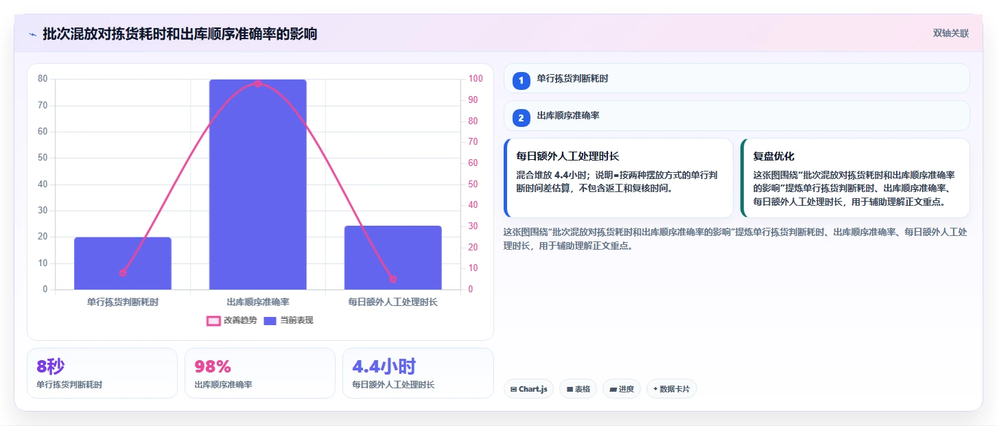Click the number 1 badge
997x426 pixels.
pyautogui.click(x=521, y=80)
